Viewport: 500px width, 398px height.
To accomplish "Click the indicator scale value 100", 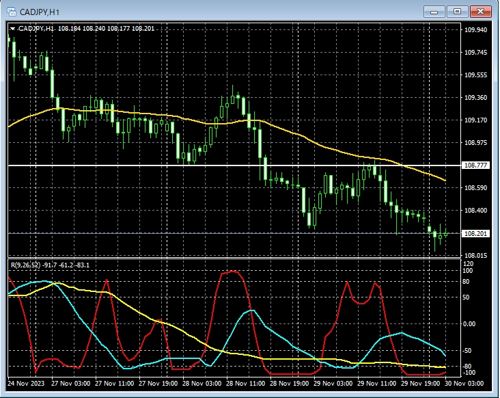I will click(467, 271).
